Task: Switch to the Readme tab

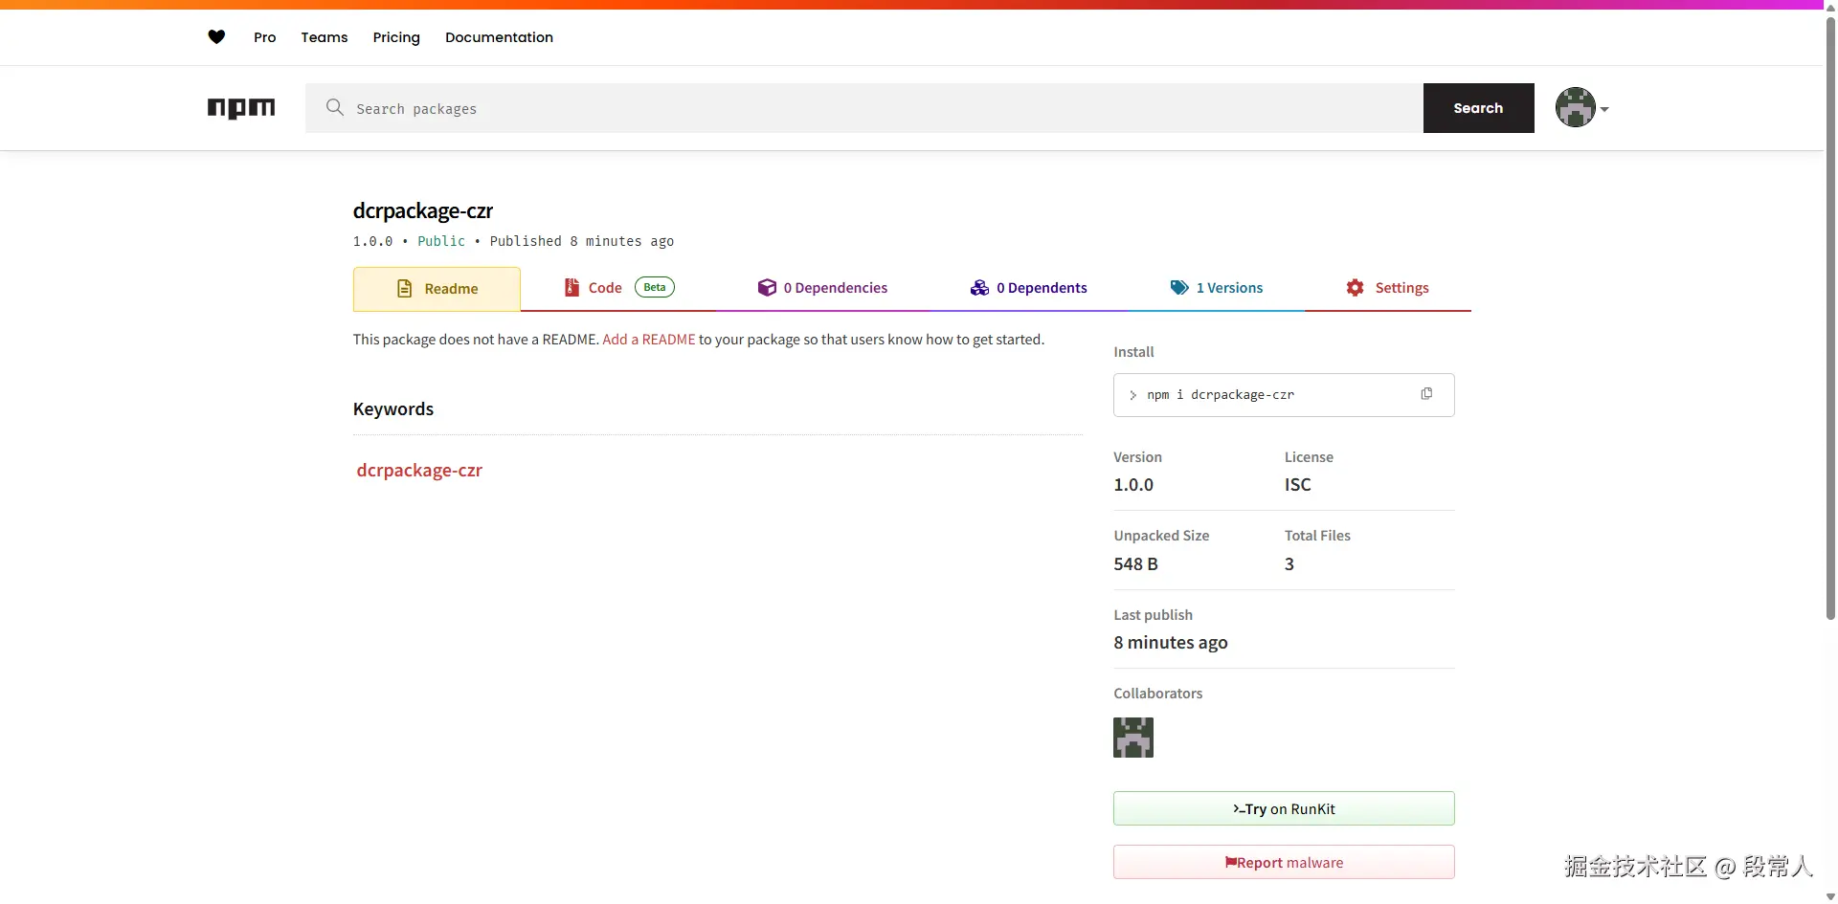Action: [x=437, y=289]
